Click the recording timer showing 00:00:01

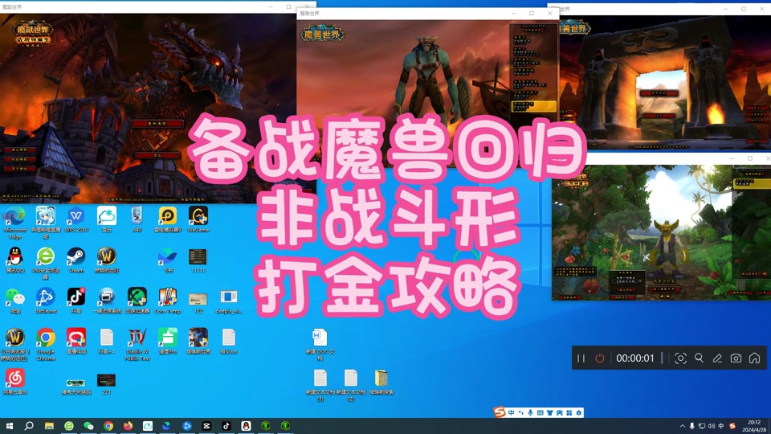click(x=635, y=358)
